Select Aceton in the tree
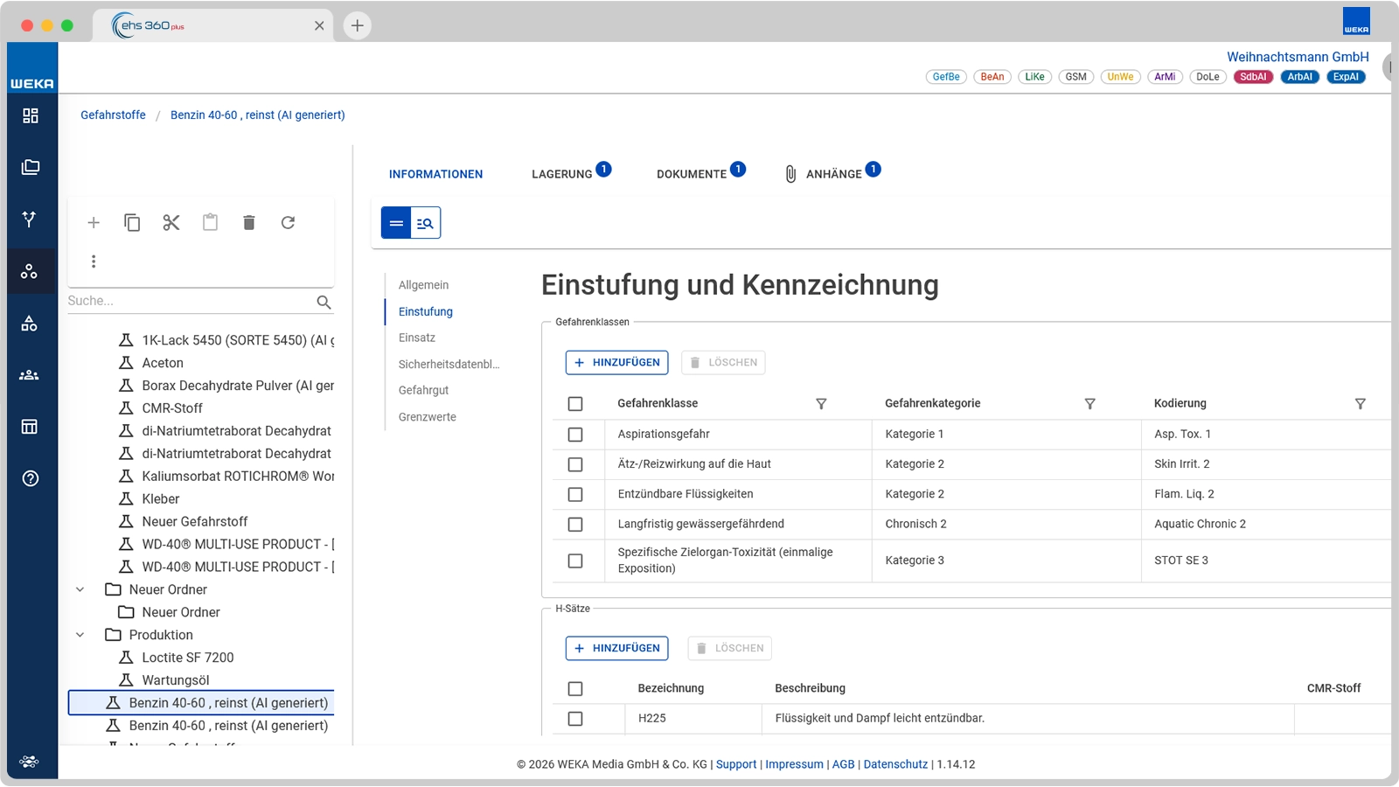The width and height of the screenshot is (1399, 787). click(x=163, y=363)
